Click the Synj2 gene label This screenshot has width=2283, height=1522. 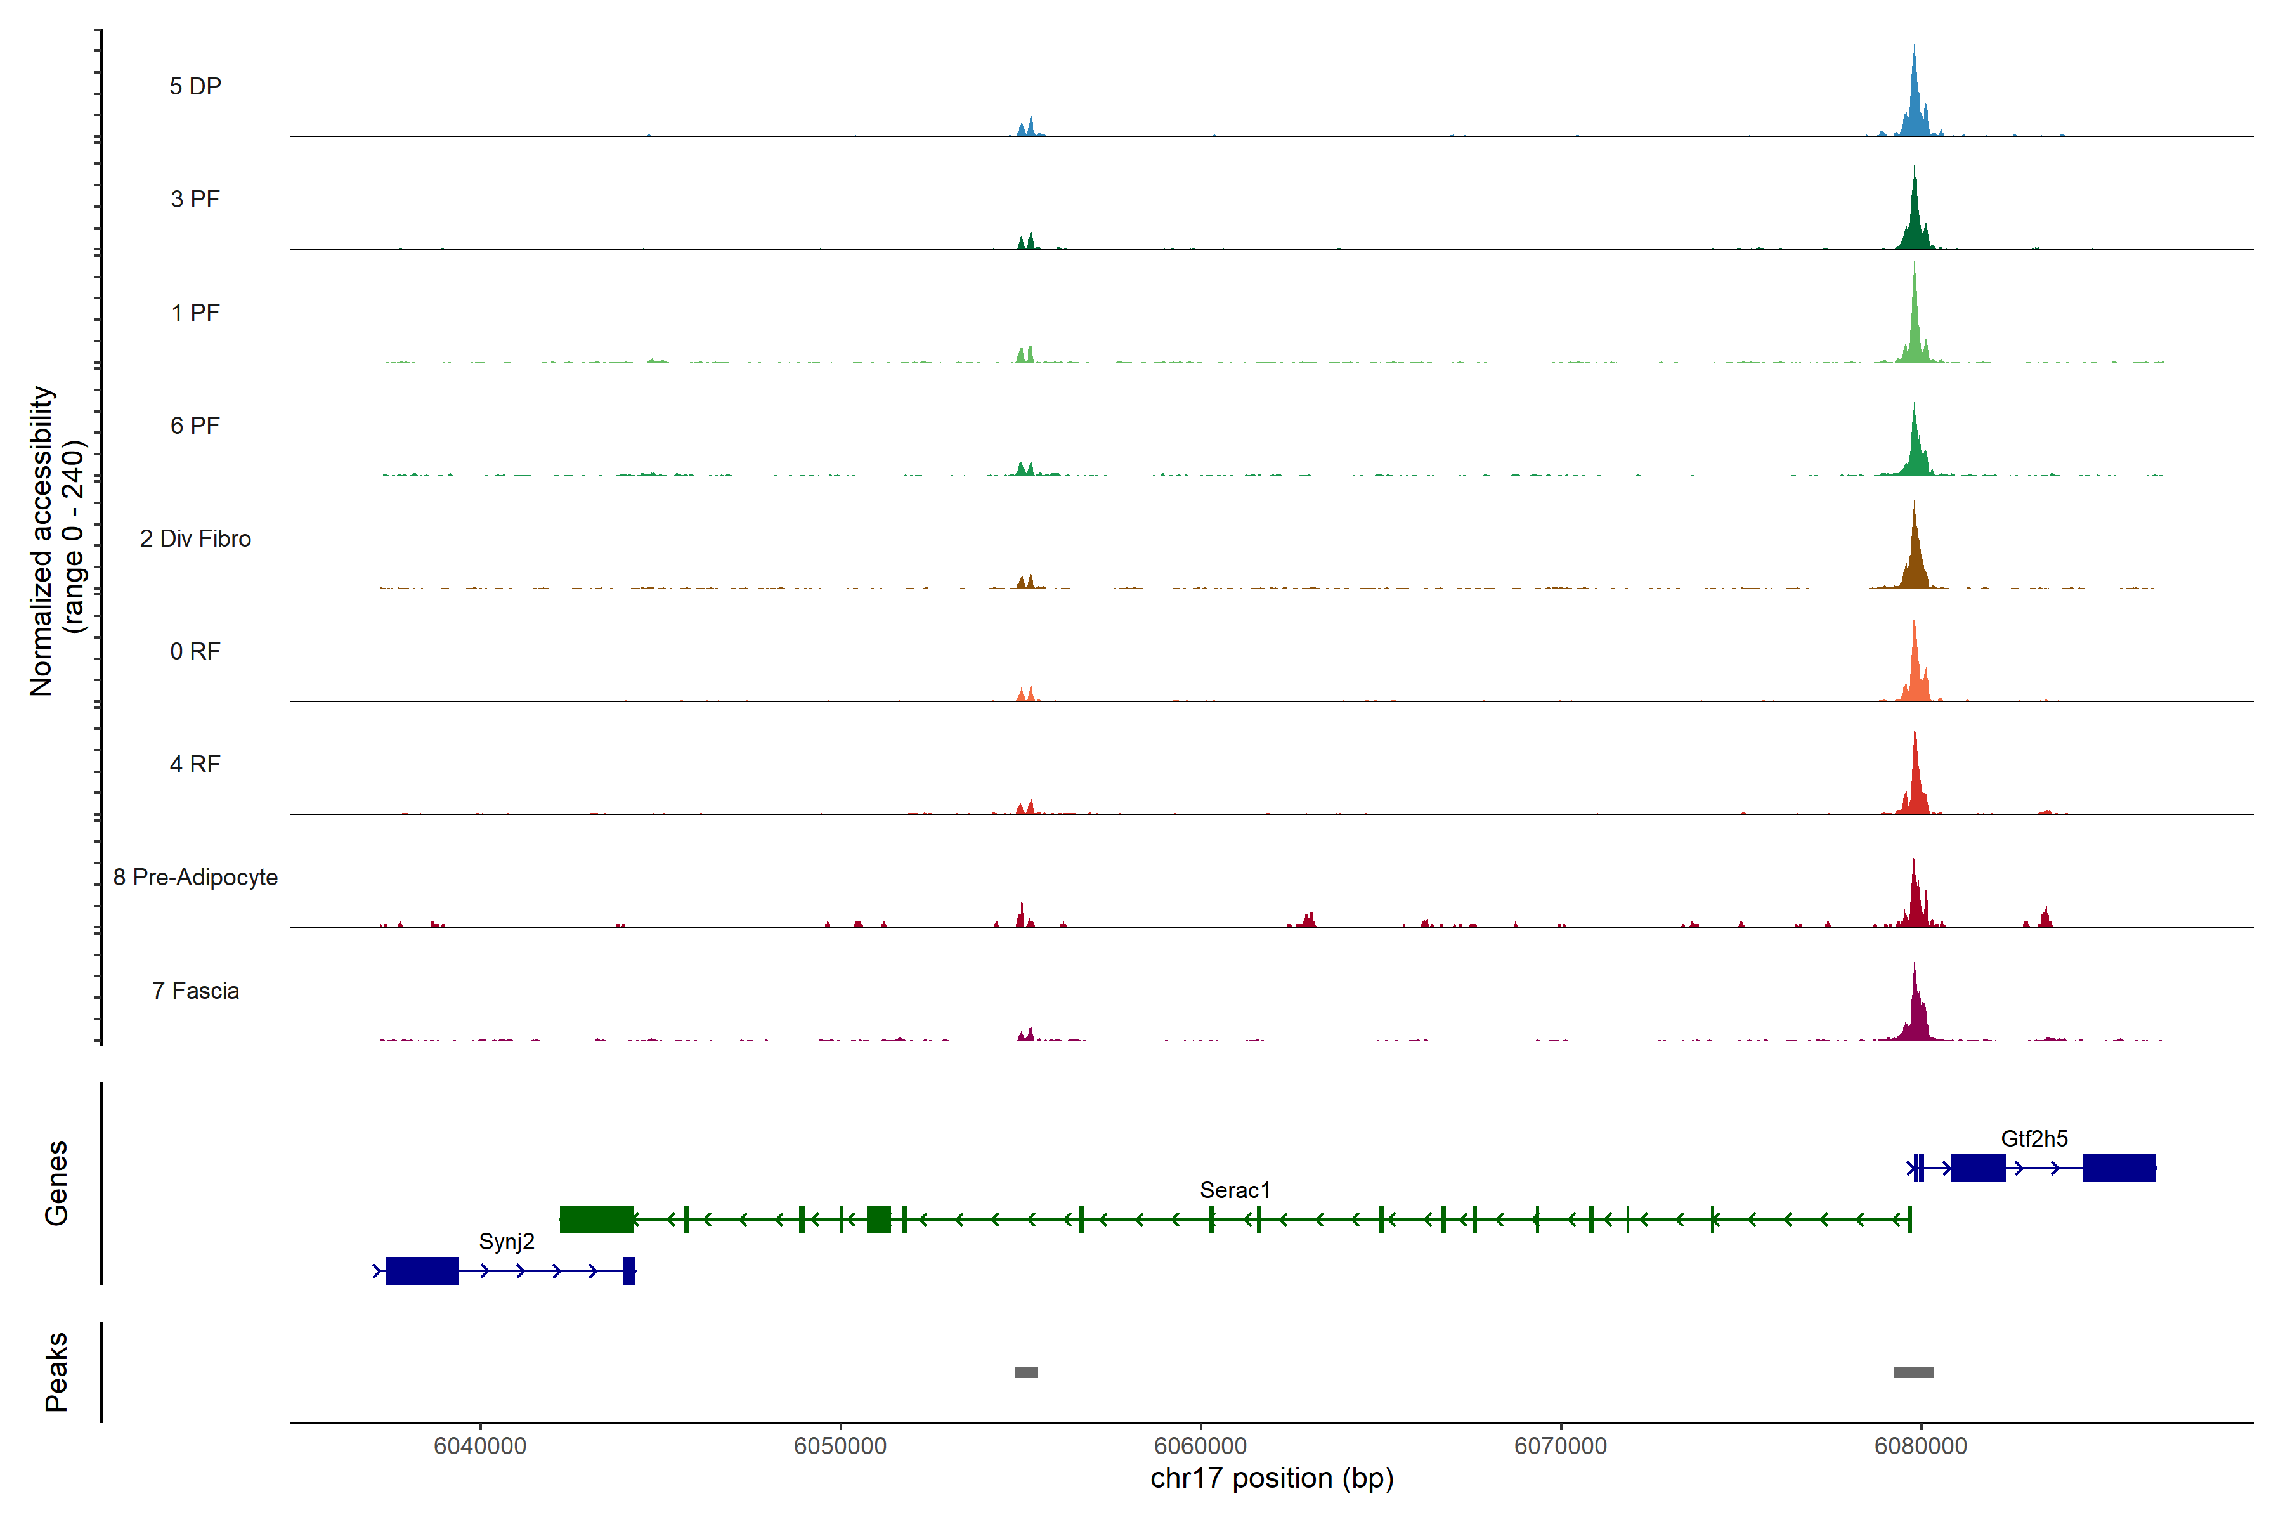click(x=507, y=1242)
